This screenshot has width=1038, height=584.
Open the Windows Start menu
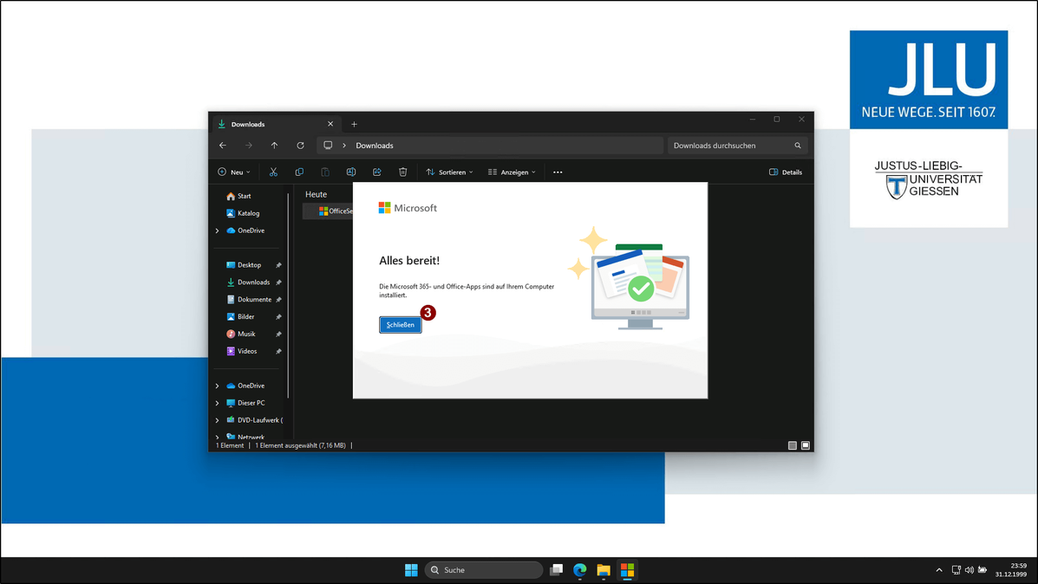click(411, 570)
